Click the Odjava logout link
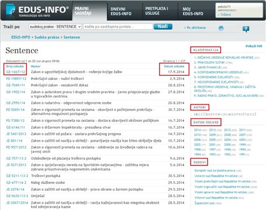The image size is (266, 210). click(226, 15)
